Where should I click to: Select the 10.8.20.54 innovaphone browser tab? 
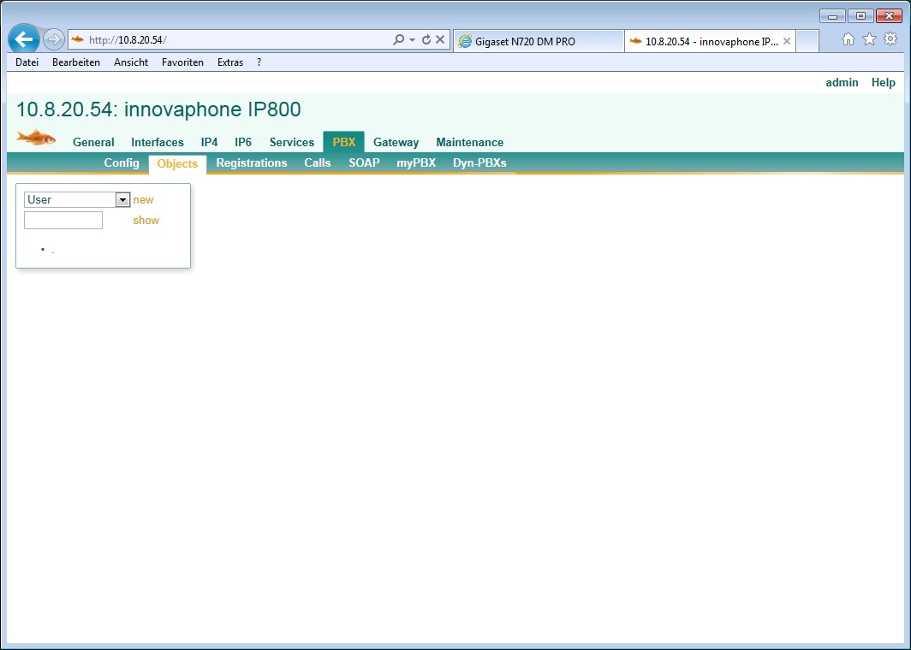click(710, 41)
